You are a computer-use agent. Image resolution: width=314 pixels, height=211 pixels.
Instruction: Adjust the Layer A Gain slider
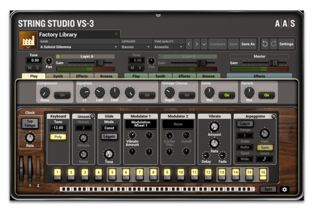coord(99,63)
